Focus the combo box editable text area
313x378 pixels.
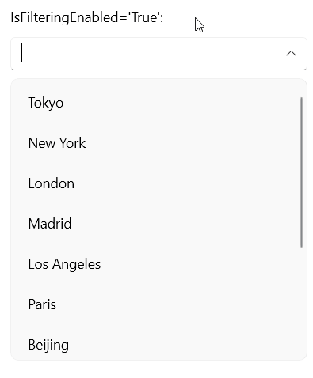(148, 54)
